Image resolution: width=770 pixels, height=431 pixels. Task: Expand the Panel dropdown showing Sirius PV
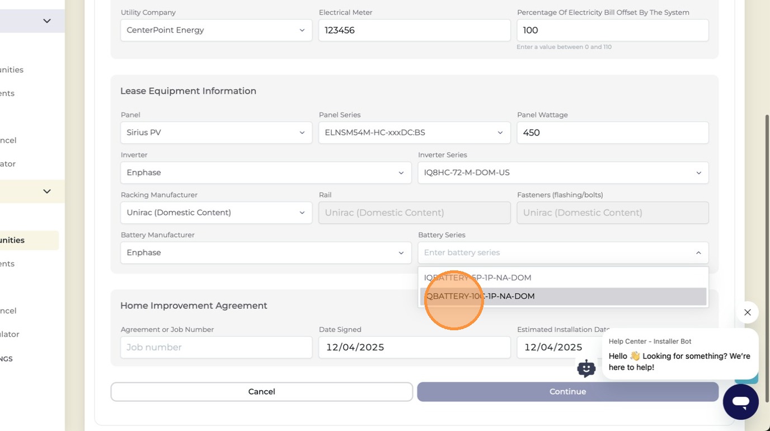[x=216, y=133]
